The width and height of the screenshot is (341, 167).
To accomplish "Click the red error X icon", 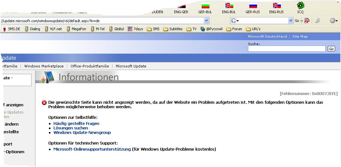I will pyautogui.click(x=44, y=102).
